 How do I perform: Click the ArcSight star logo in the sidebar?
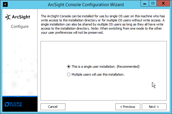pyautogui.click(x=8, y=17)
